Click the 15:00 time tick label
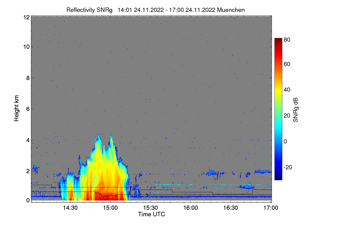The width and height of the screenshot is (357, 238). (x=110, y=208)
